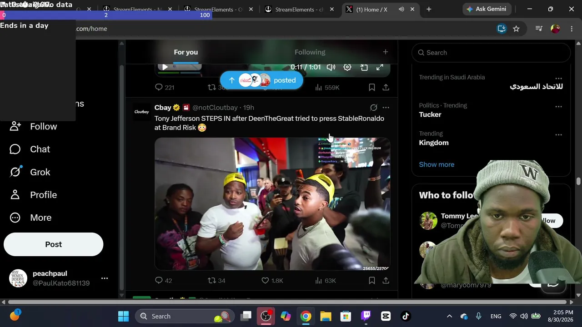Bookmark this page with the star icon
Image resolution: width=582 pixels, height=327 pixels.
click(x=516, y=29)
